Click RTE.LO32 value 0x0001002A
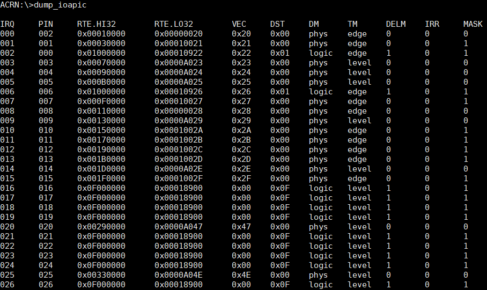 (x=179, y=130)
